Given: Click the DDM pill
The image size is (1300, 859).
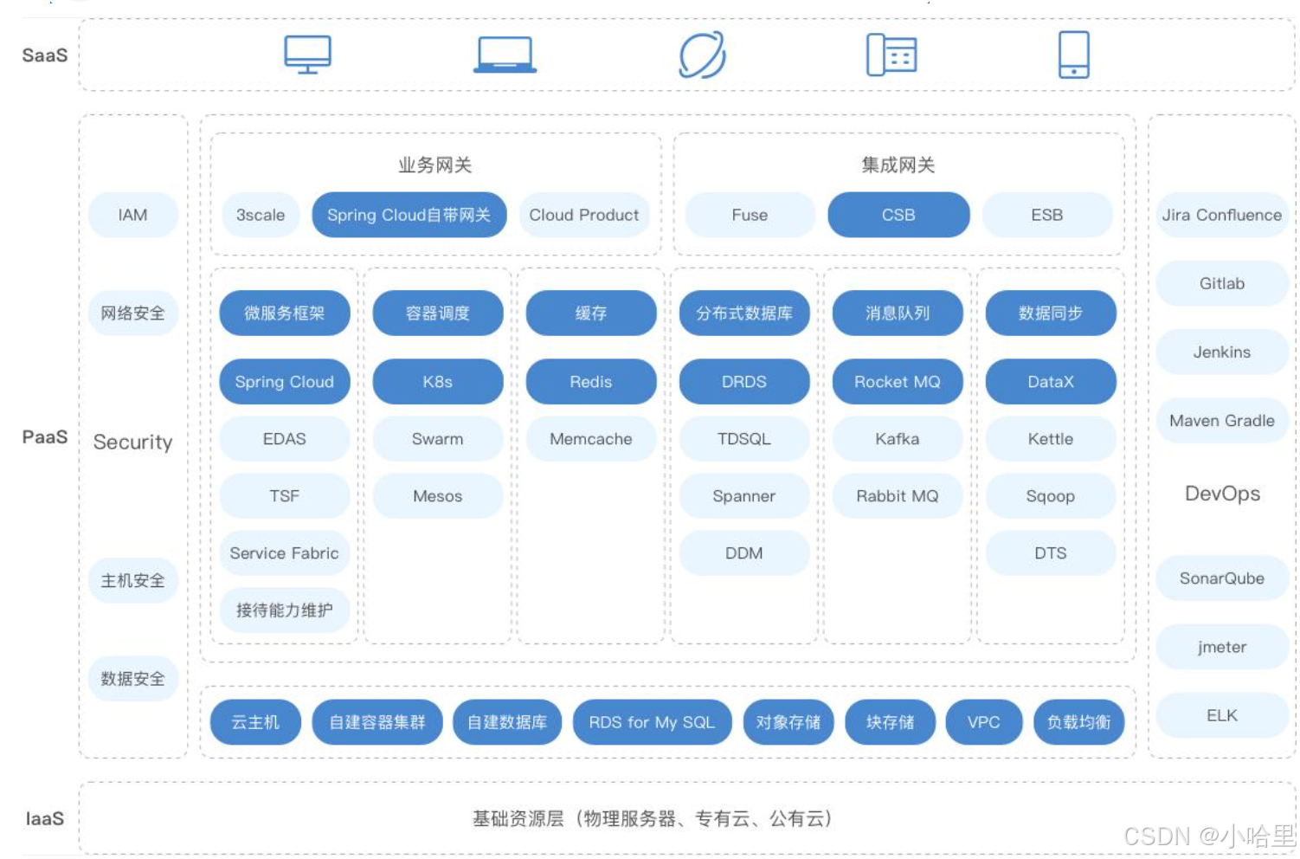Looking at the screenshot, I should click(x=744, y=553).
